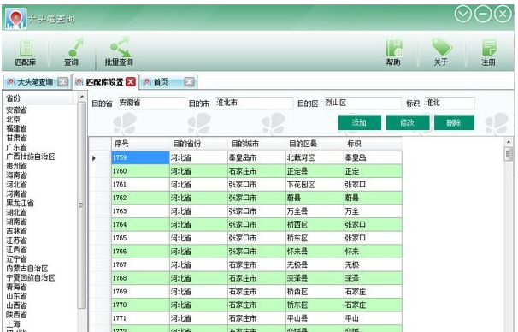Click the 关于 about icon

[x=441, y=52]
